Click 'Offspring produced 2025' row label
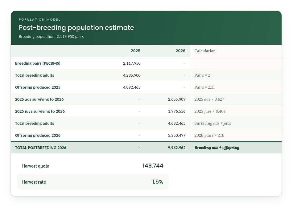The width and height of the screenshot is (293, 207). pyautogui.click(x=38, y=87)
